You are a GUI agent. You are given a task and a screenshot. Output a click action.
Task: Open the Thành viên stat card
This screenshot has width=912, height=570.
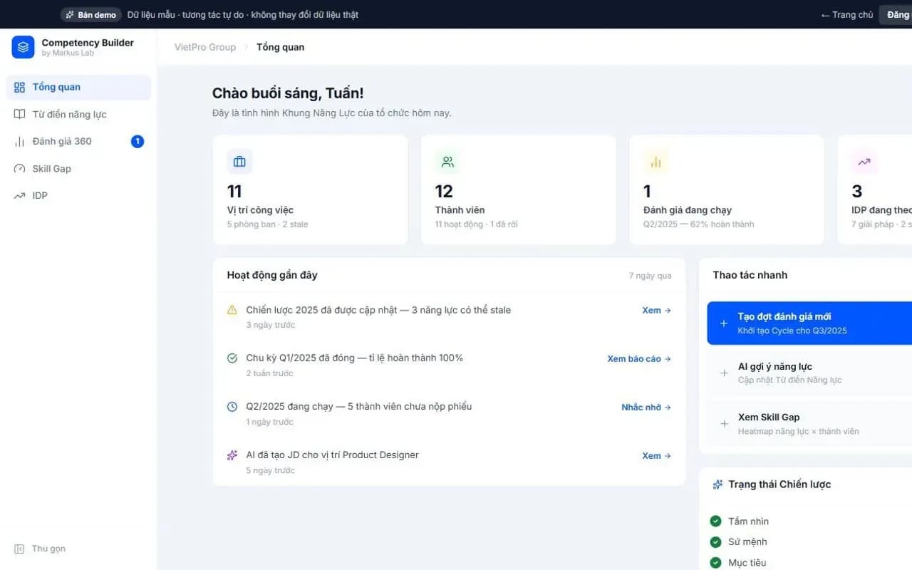519,190
